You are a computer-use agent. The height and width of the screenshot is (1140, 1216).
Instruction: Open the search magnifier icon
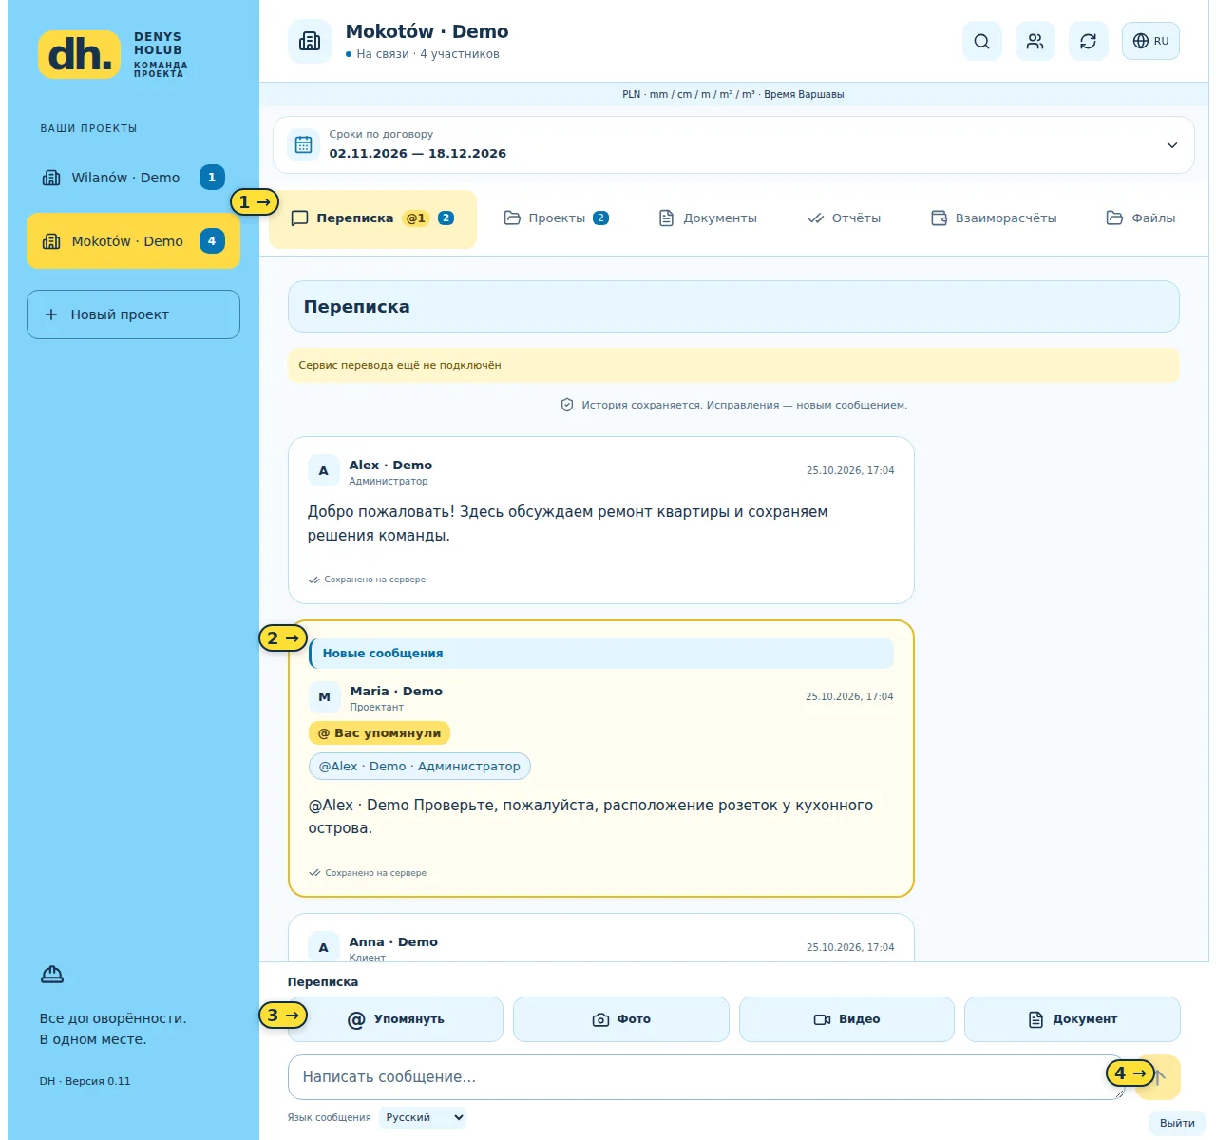pyautogui.click(x=981, y=41)
